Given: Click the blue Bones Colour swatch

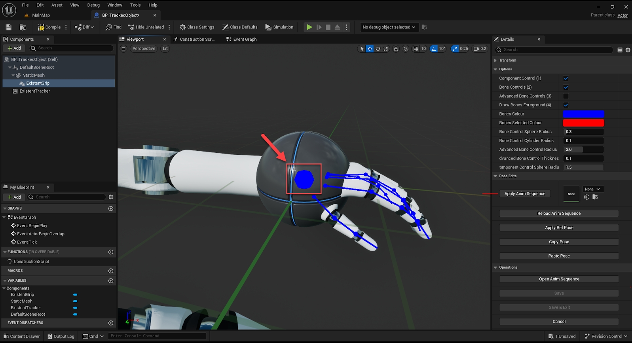Looking at the screenshot, I should tap(583, 114).
